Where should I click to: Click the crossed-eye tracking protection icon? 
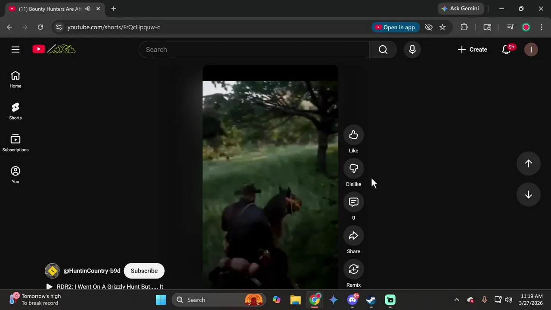coord(429,27)
